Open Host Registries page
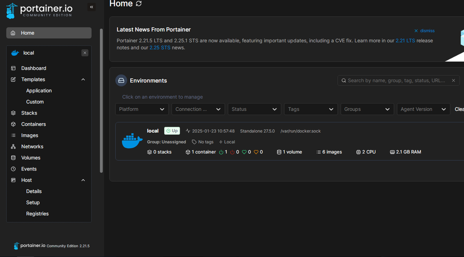 (x=38, y=214)
